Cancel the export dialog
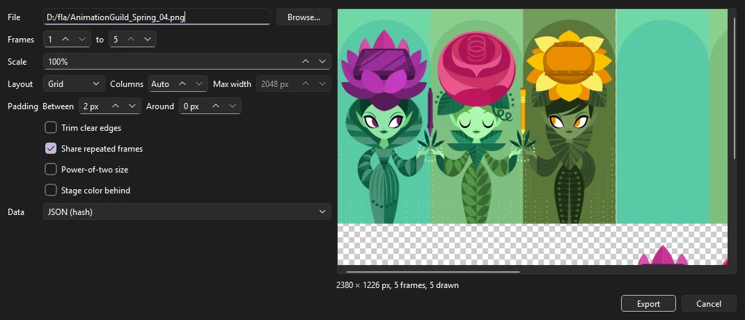Screen dimensions: 745x320 [x=709, y=304]
